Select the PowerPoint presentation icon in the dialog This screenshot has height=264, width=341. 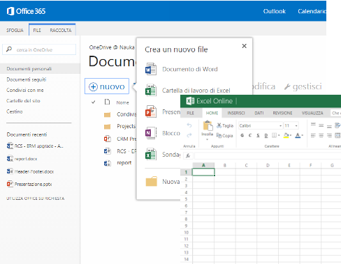click(151, 111)
